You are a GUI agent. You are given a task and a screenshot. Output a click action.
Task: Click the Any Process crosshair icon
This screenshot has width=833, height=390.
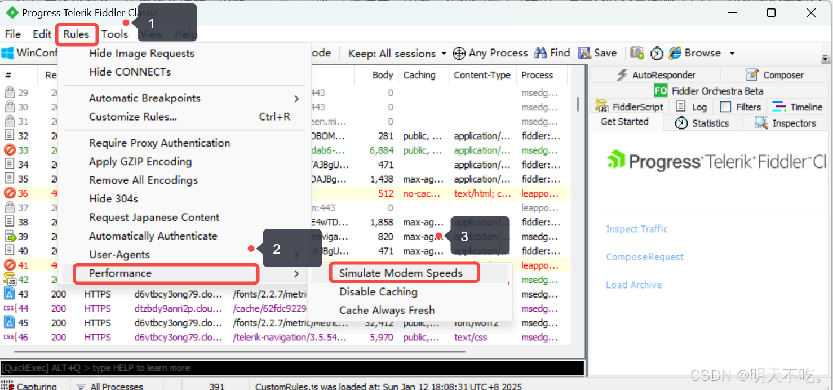point(459,53)
